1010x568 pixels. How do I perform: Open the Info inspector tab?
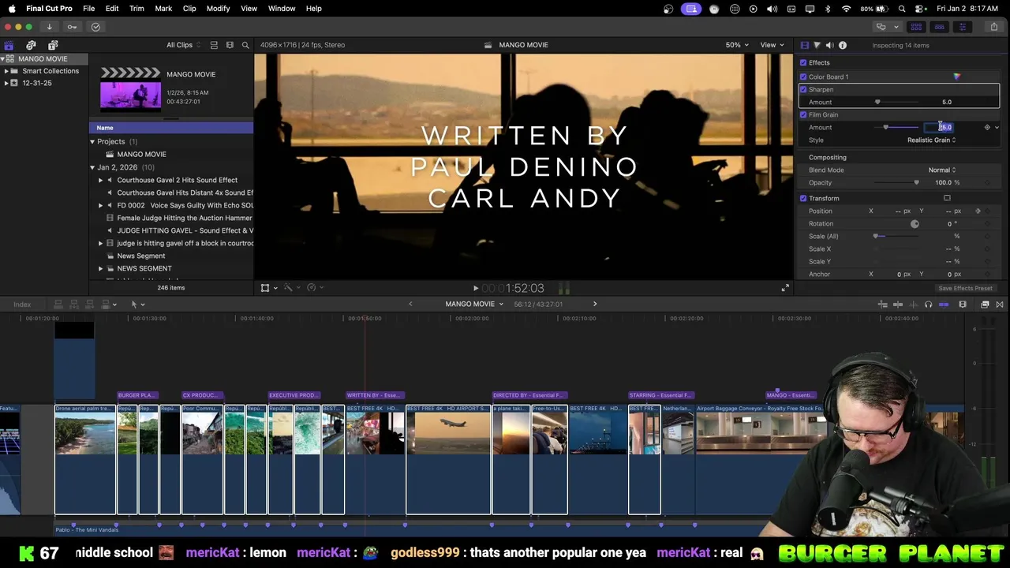click(x=842, y=45)
